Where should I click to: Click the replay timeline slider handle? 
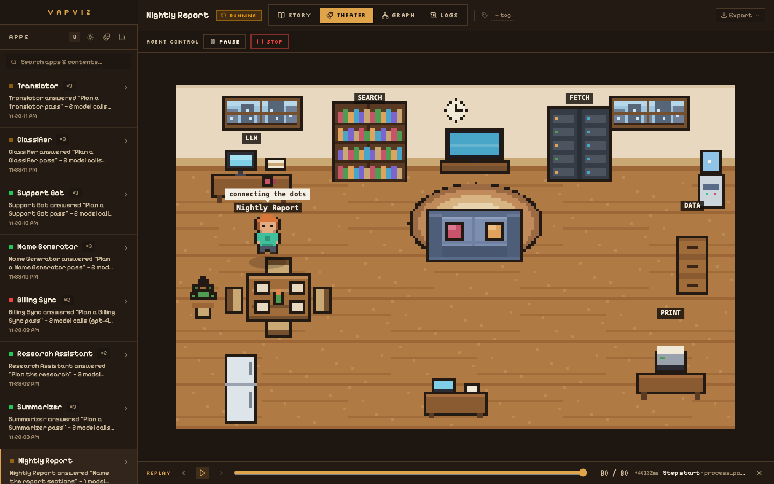click(583, 473)
